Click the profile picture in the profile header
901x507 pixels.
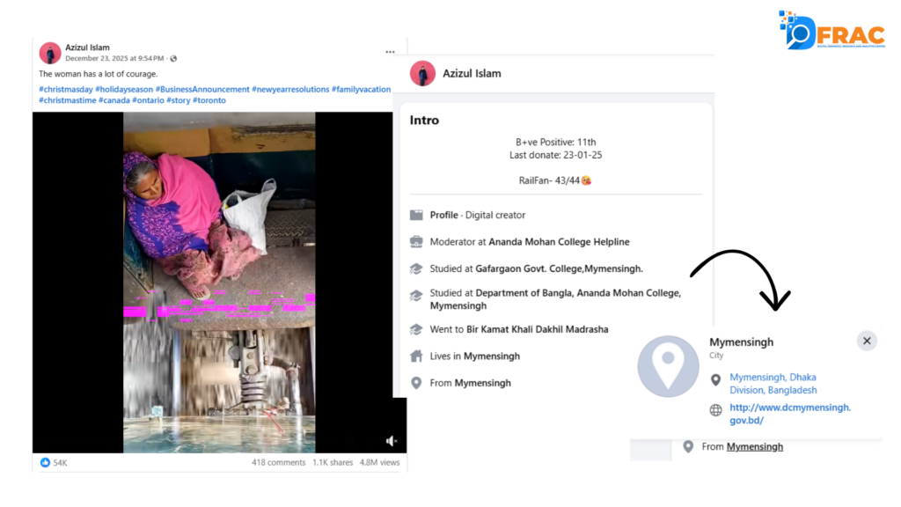click(x=422, y=74)
